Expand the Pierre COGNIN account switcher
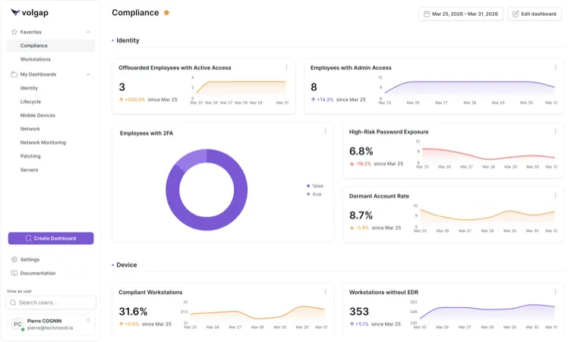 click(x=89, y=321)
